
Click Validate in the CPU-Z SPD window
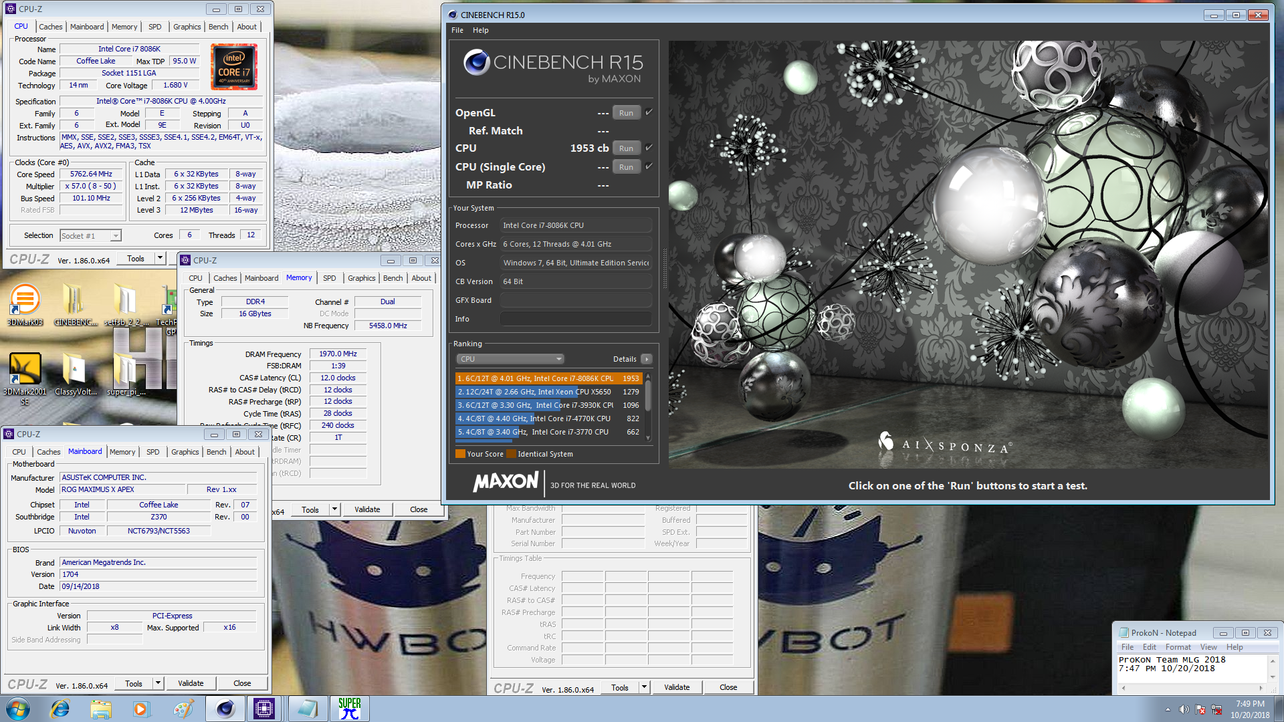coord(677,687)
